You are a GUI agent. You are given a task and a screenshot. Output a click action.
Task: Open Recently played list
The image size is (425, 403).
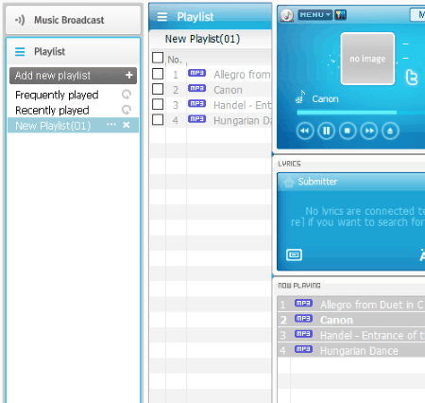52,110
